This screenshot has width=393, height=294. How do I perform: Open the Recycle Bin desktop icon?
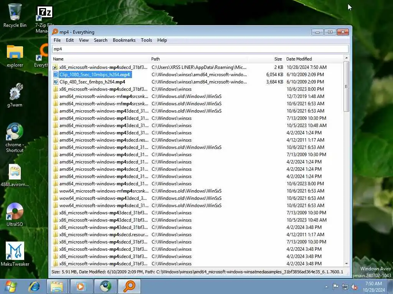click(x=15, y=15)
